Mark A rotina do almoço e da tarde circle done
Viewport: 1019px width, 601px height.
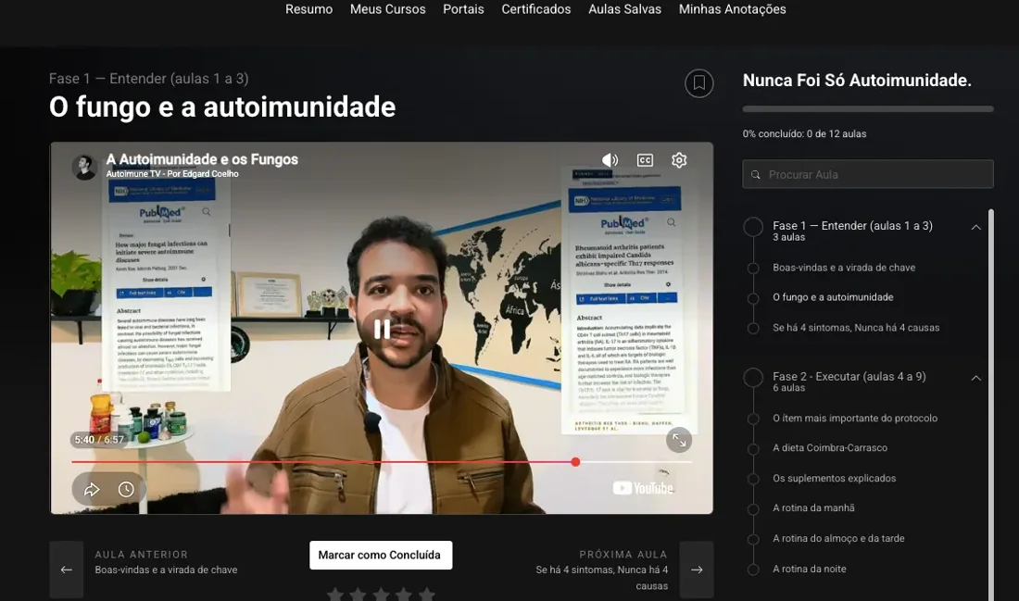click(x=753, y=539)
